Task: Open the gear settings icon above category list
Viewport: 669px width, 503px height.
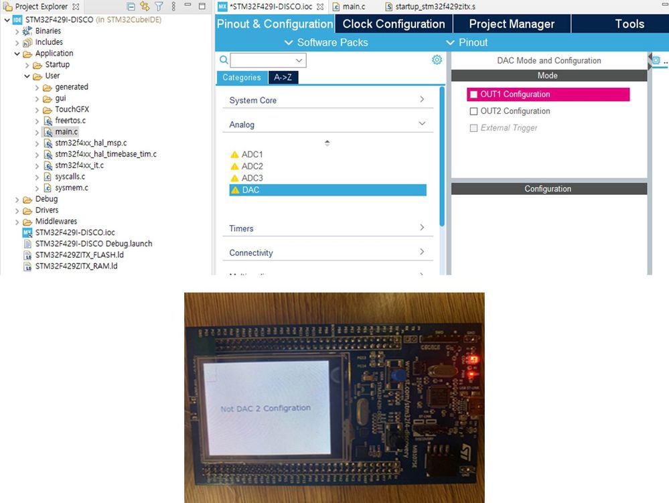Action: [437, 60]
